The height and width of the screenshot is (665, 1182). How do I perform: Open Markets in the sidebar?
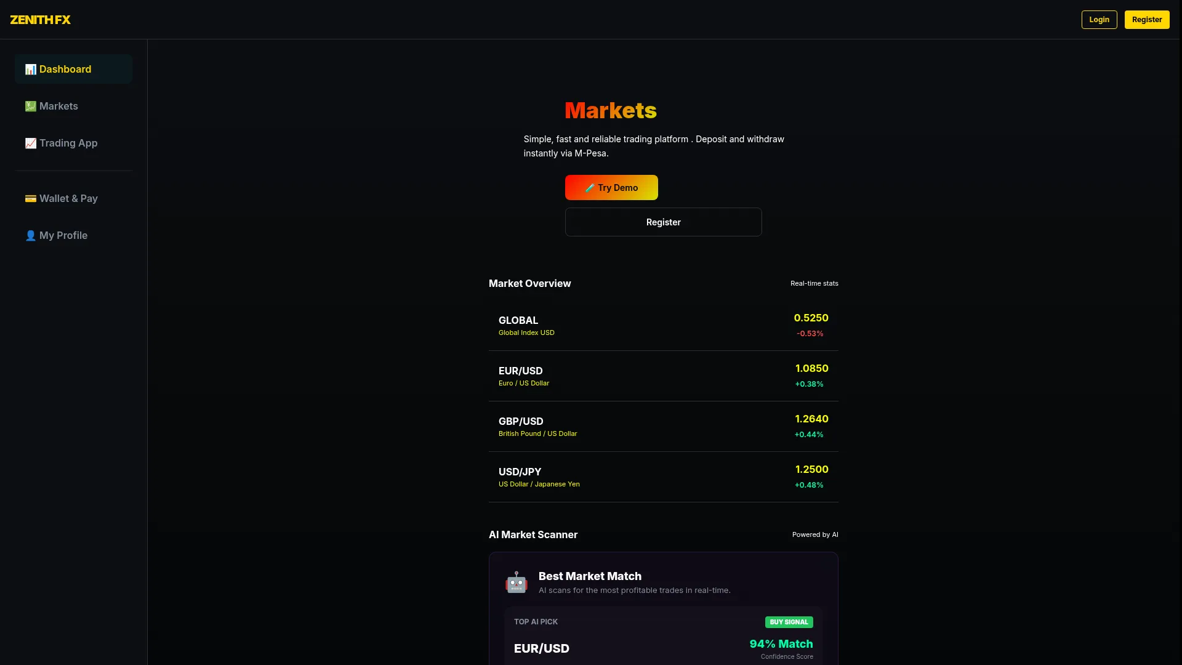(x=73, y=106)
